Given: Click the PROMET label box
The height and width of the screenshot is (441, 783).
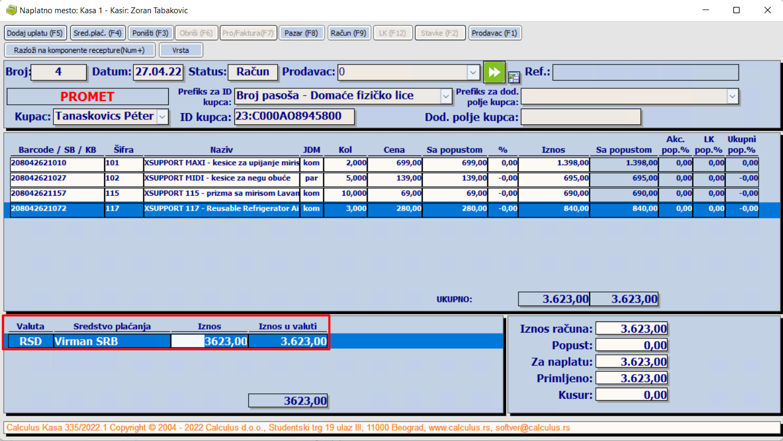Looking at the screenshot, I should pyautogui.click(x=88, y=97).
